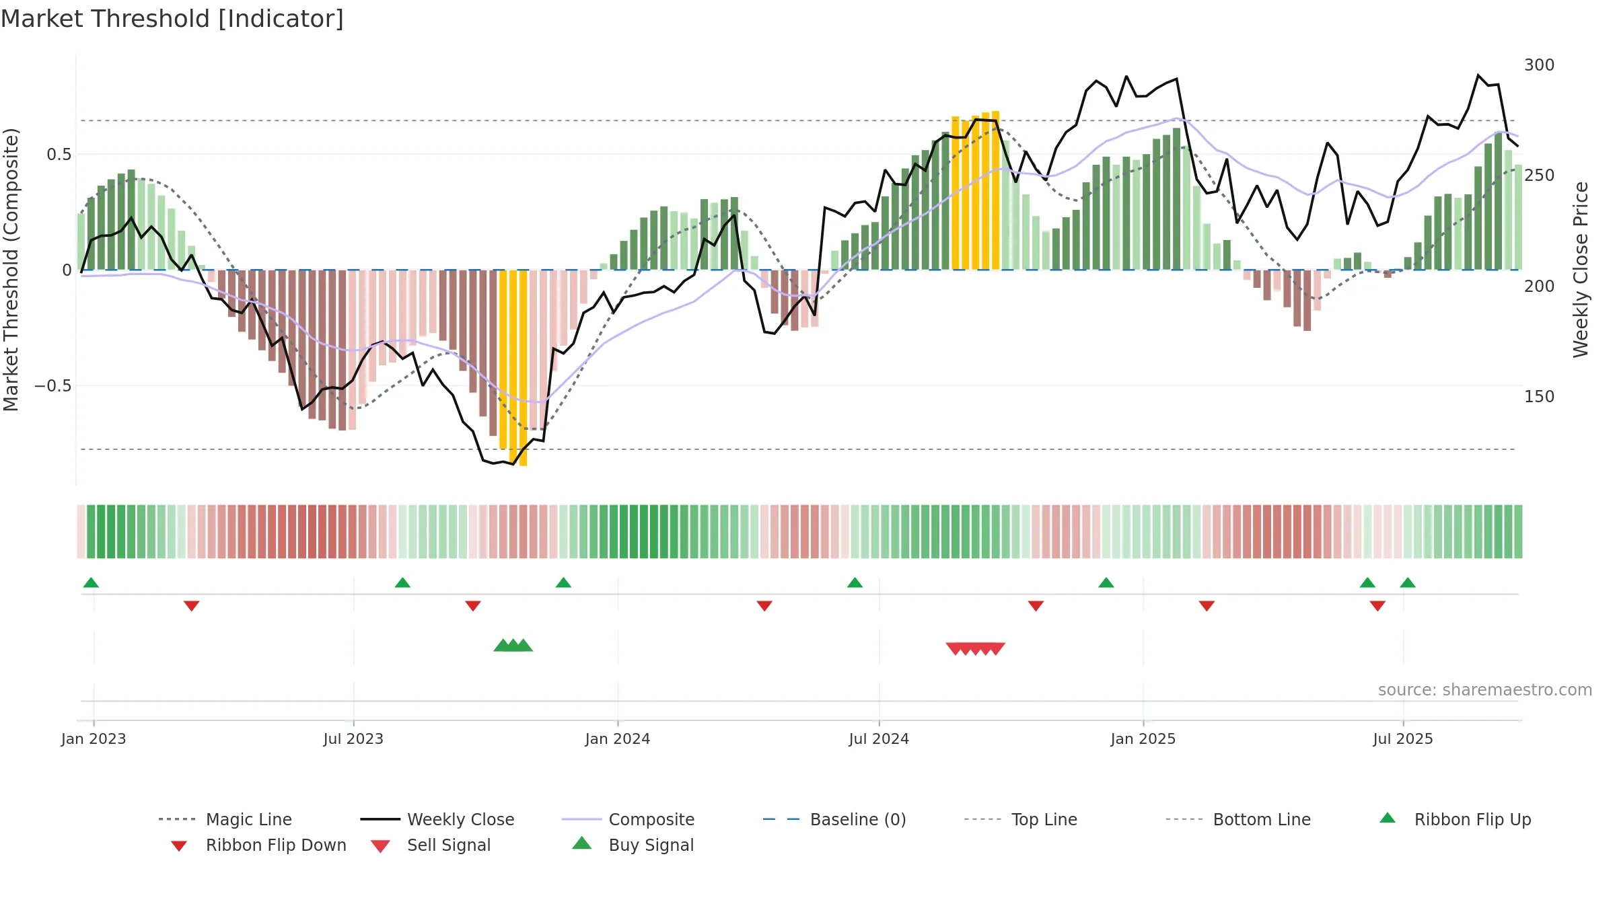
Task: Click the green ribbon flip up marker just before Jan 2025
Action: coord(1106,582)
